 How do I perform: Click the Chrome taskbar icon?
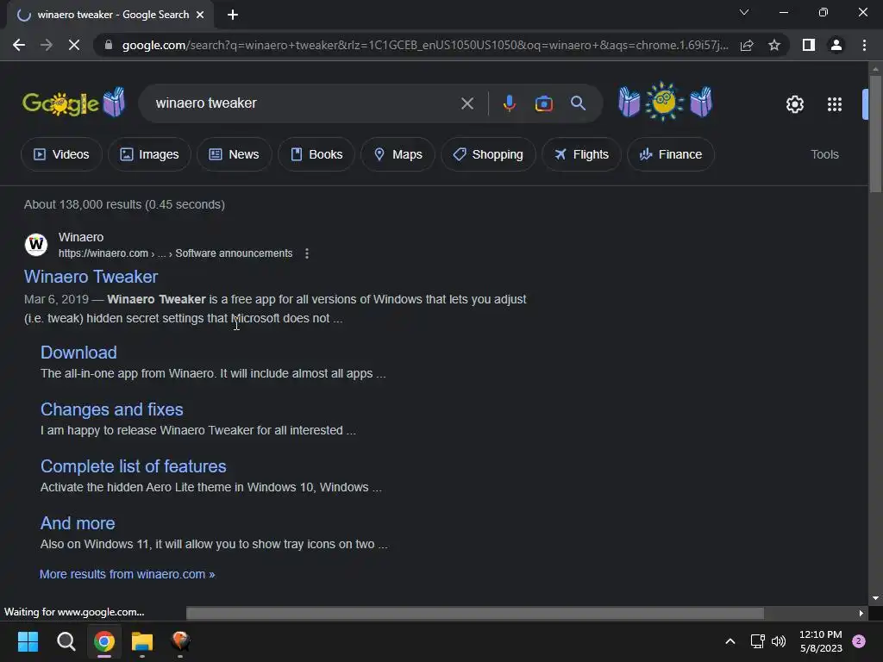104,641
